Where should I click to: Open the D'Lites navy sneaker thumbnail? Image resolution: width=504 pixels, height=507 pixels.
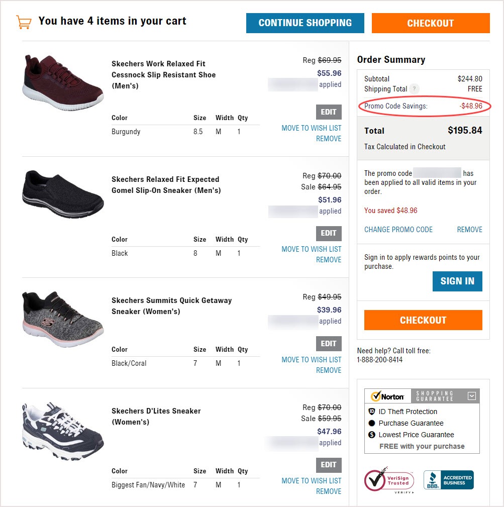pos(63,431)
